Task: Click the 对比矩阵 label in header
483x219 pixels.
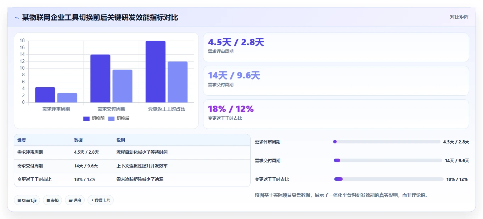Action: tap(459, 17)
